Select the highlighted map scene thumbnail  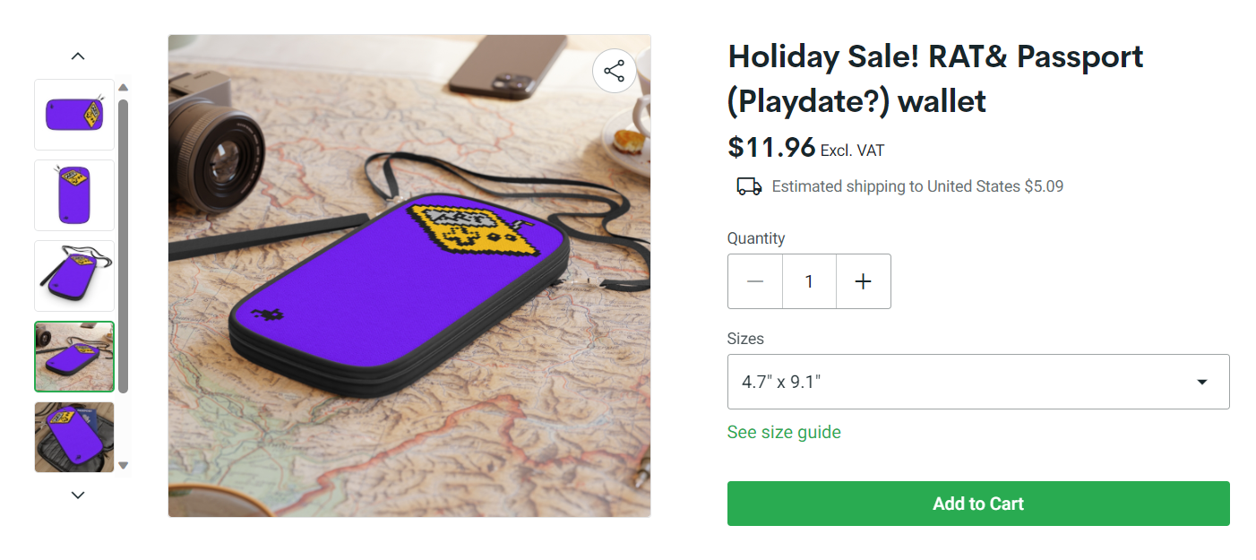(74, 357)
